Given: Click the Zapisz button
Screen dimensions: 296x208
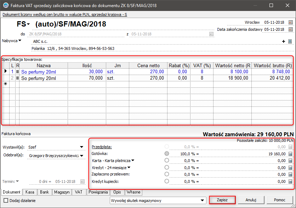Looking at the screenshot, I should pos(222,200).
